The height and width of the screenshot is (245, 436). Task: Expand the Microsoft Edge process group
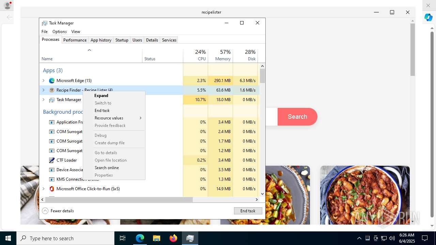[x=43, y=81]
